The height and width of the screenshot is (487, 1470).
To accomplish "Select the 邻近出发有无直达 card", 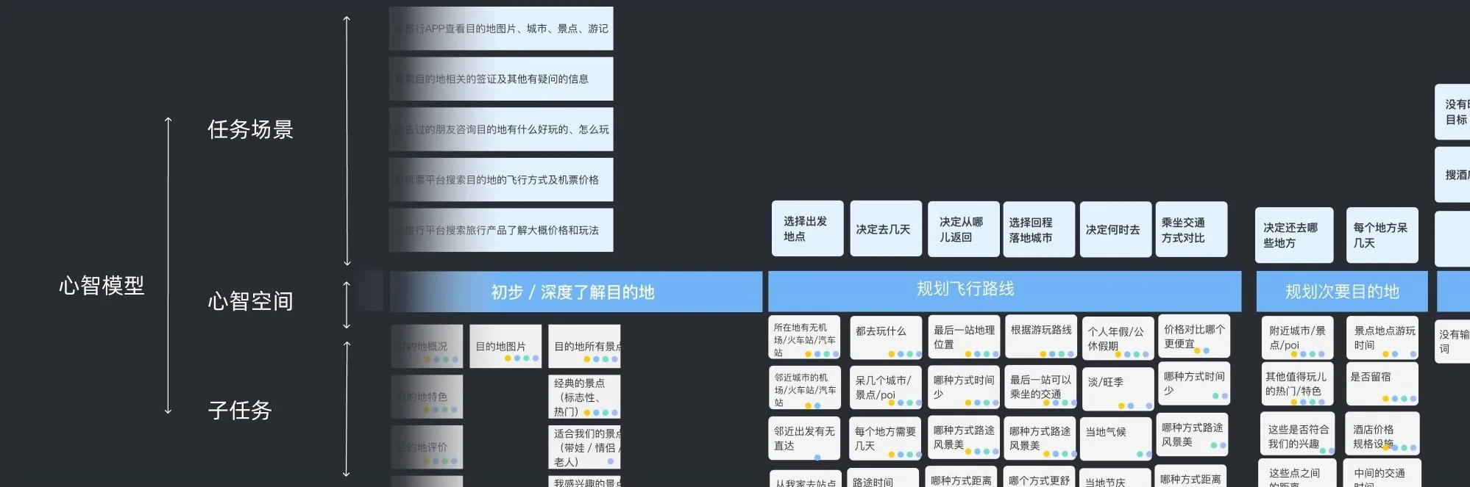I will pyautogui.click(x=804, y=439).
